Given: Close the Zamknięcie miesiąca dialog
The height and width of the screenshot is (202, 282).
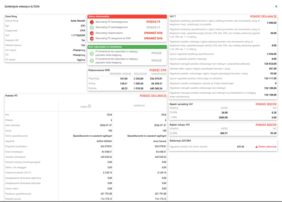Looking at the screenshot, I should click(x=276, y=6).
